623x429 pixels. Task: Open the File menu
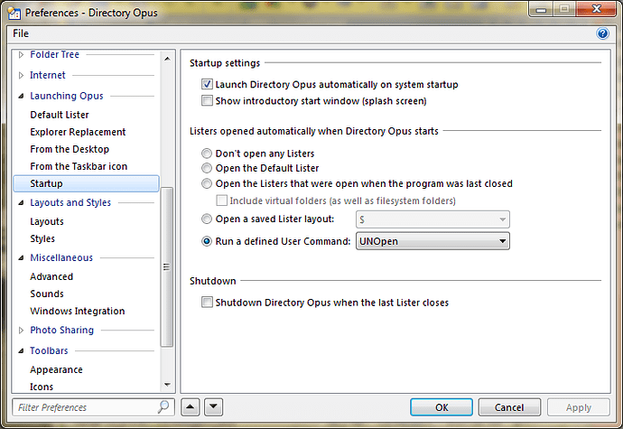pyautogui.click(x=21, y=33)
